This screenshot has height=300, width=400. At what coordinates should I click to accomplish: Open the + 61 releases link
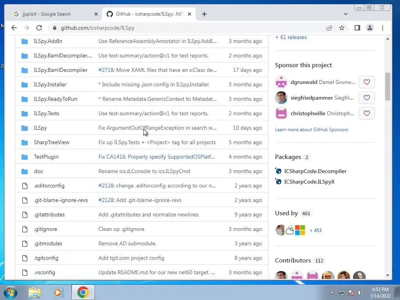(291, 37)
